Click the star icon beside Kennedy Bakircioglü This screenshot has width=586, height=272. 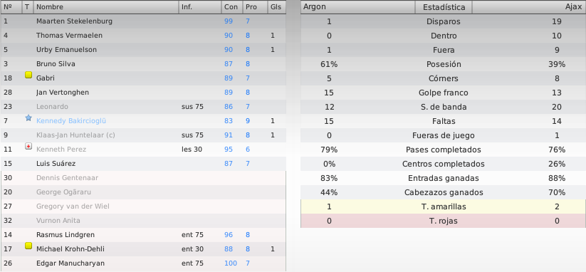(x=28, y=117)
